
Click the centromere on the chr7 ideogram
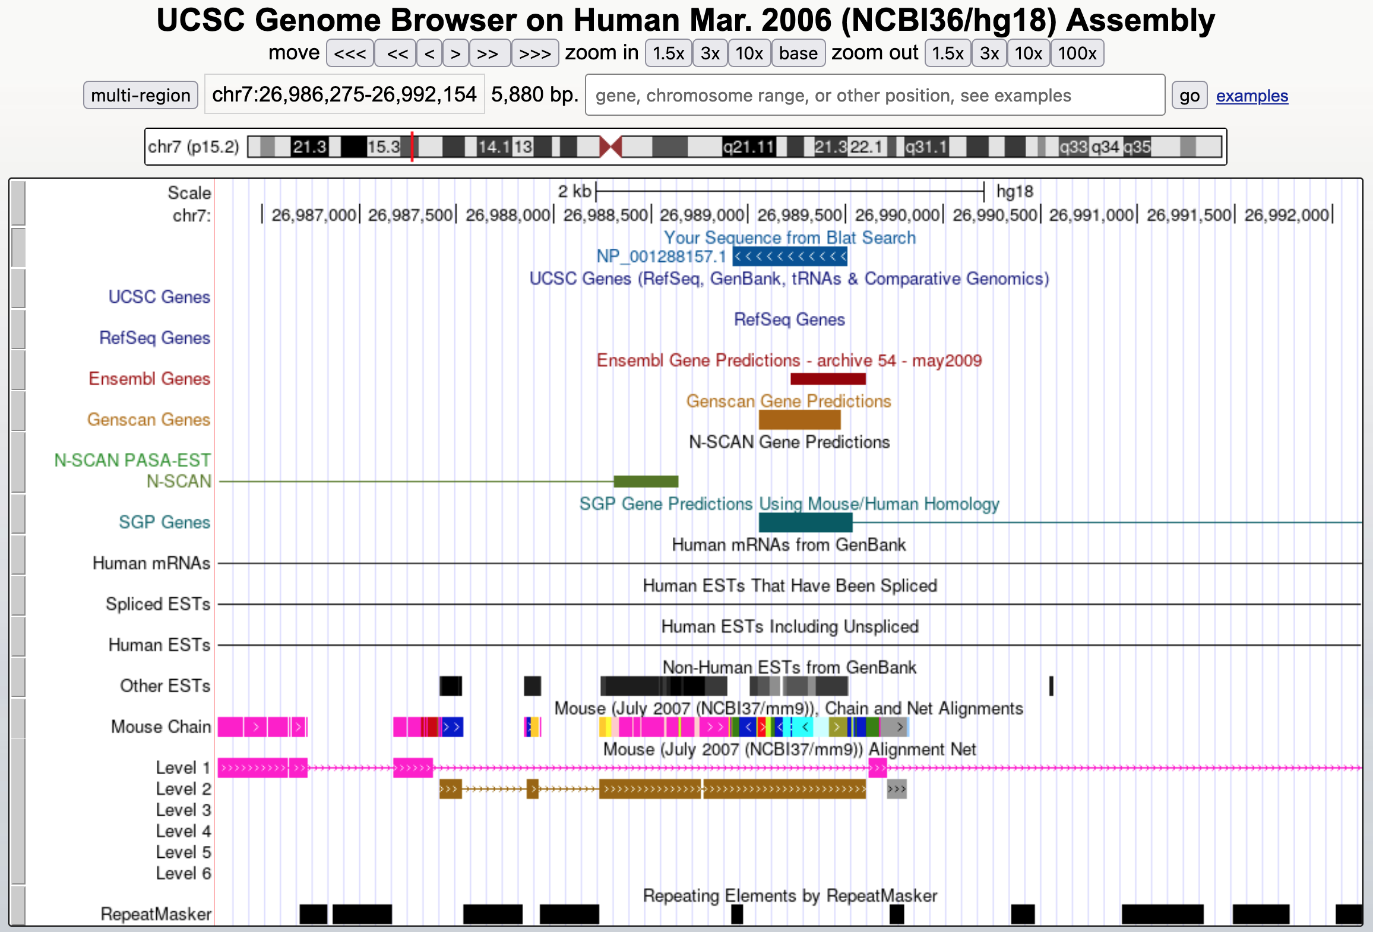coord(610,147)
